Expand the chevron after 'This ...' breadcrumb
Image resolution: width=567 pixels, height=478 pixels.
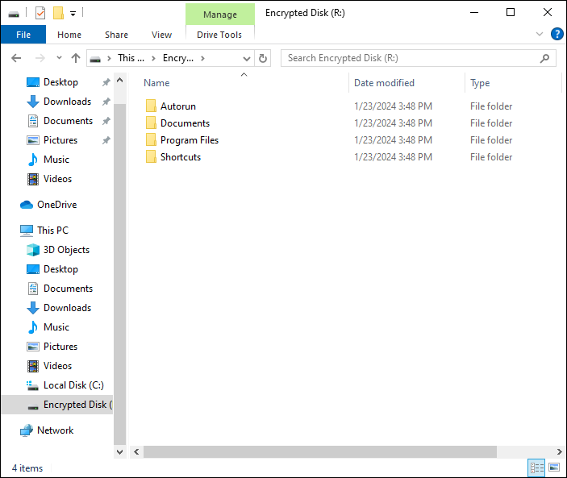click(153, 58)
